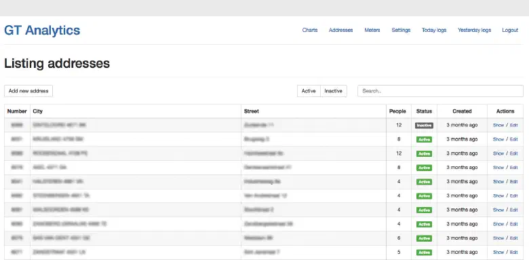The image size is (529, 260).
Task: Open the Charts page
Action: [310, 30]
